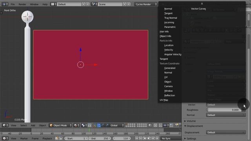Open the Object Mode dropdown
251x141 pixels.
click(x=60, y=125)
